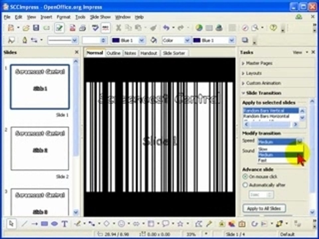Image resolution: width=319 pixels, height=239 pixels.
Task: Click Apply to All Slides button
Action: point(264,208)
